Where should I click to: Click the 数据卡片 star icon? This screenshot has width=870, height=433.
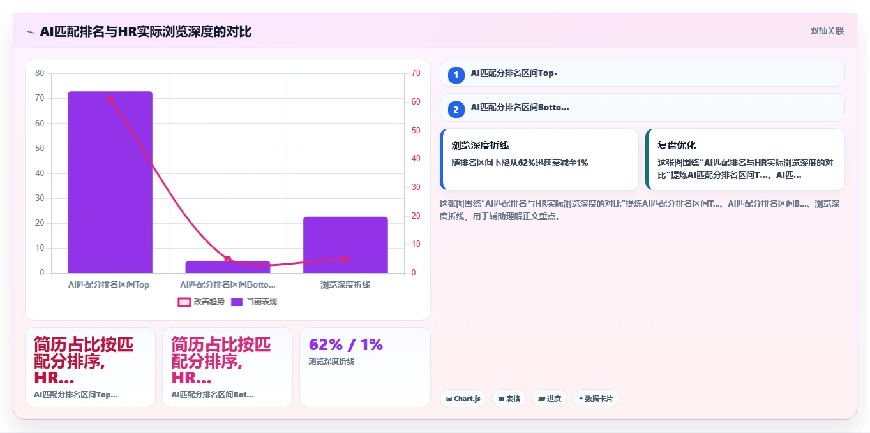[581, 399]
